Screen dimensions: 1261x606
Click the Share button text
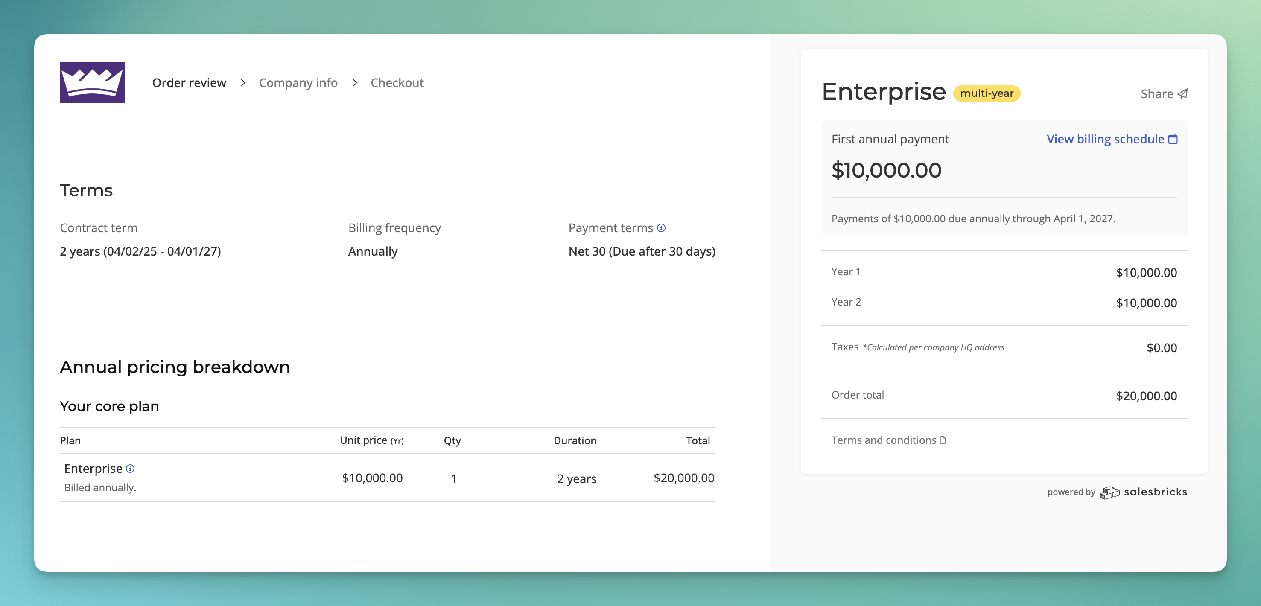(1157, 93)
